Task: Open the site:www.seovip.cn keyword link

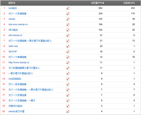Action: tap(18, 25)
